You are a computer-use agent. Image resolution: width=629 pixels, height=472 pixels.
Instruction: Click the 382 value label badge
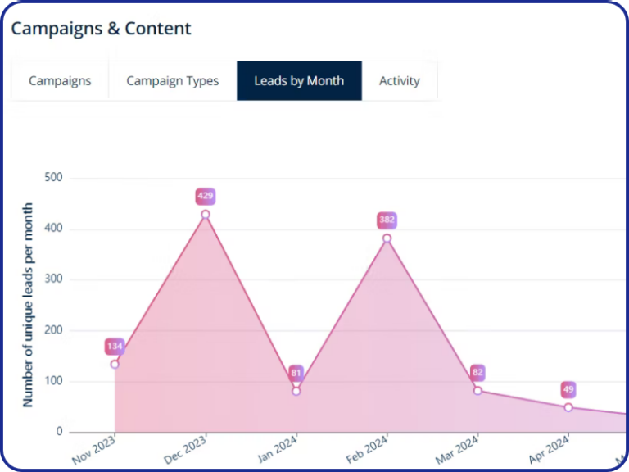(387, 220)
